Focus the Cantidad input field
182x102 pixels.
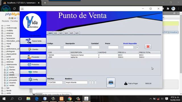click(95, 47)
